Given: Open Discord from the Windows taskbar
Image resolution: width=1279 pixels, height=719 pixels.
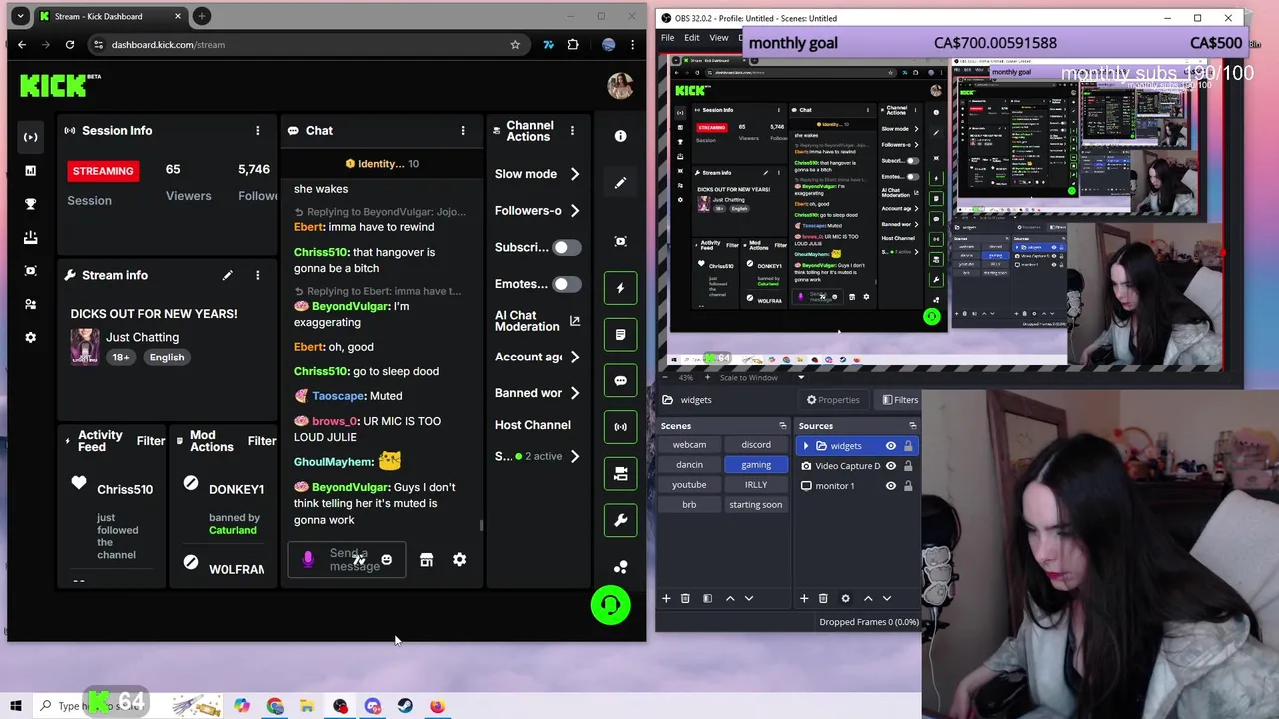Looking at the screenshot, I should [373, 706].
